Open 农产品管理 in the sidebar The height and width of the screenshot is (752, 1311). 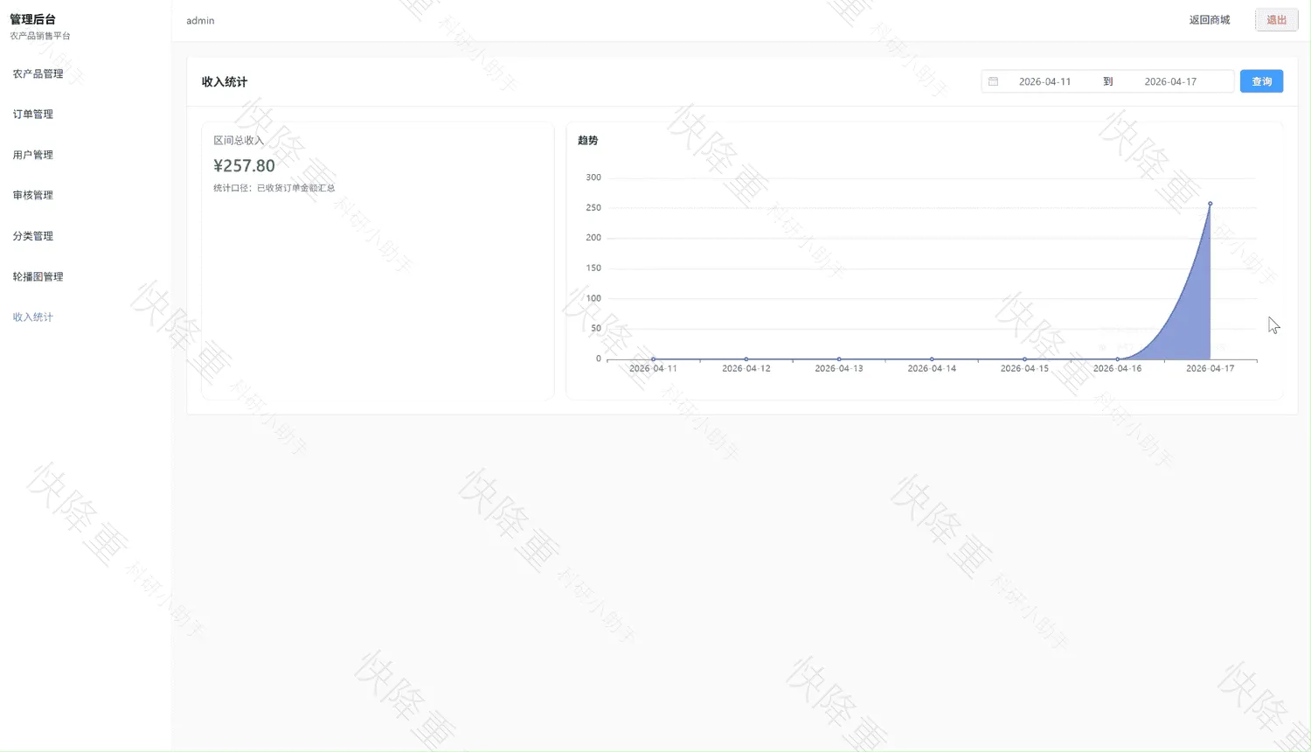coord(38,74)
